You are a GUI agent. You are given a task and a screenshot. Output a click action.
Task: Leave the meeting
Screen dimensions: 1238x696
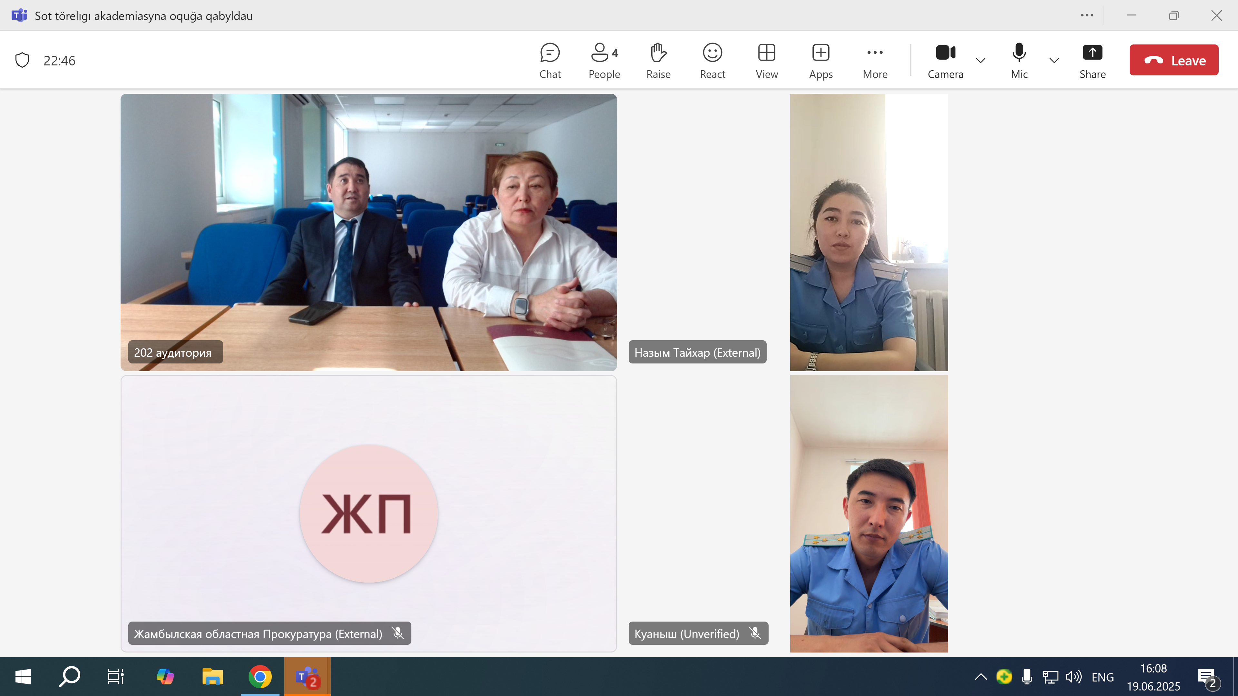1174,60
